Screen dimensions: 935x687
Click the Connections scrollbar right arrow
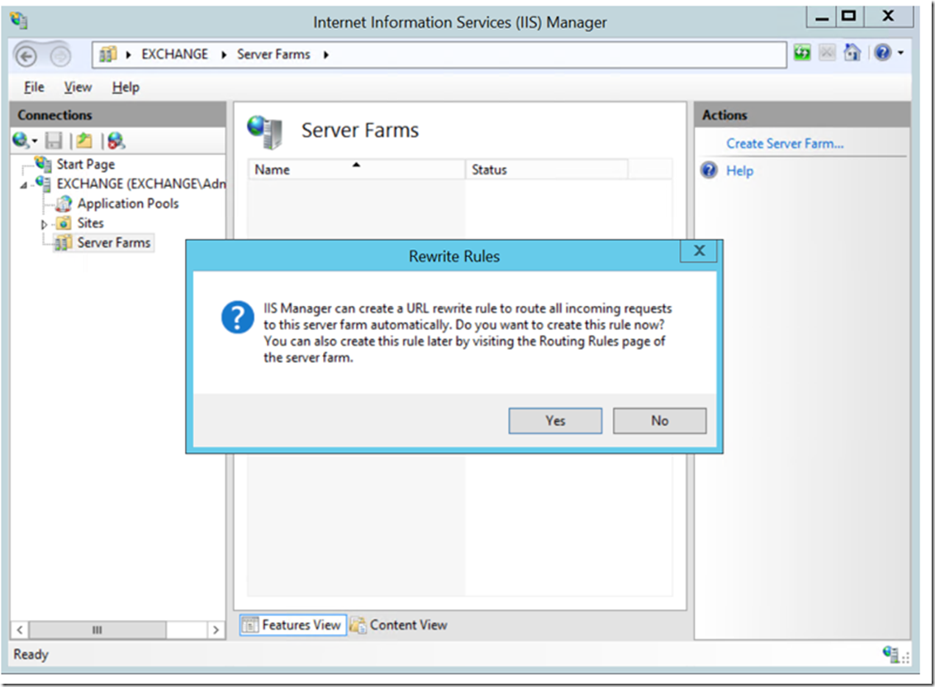(216, 630)
